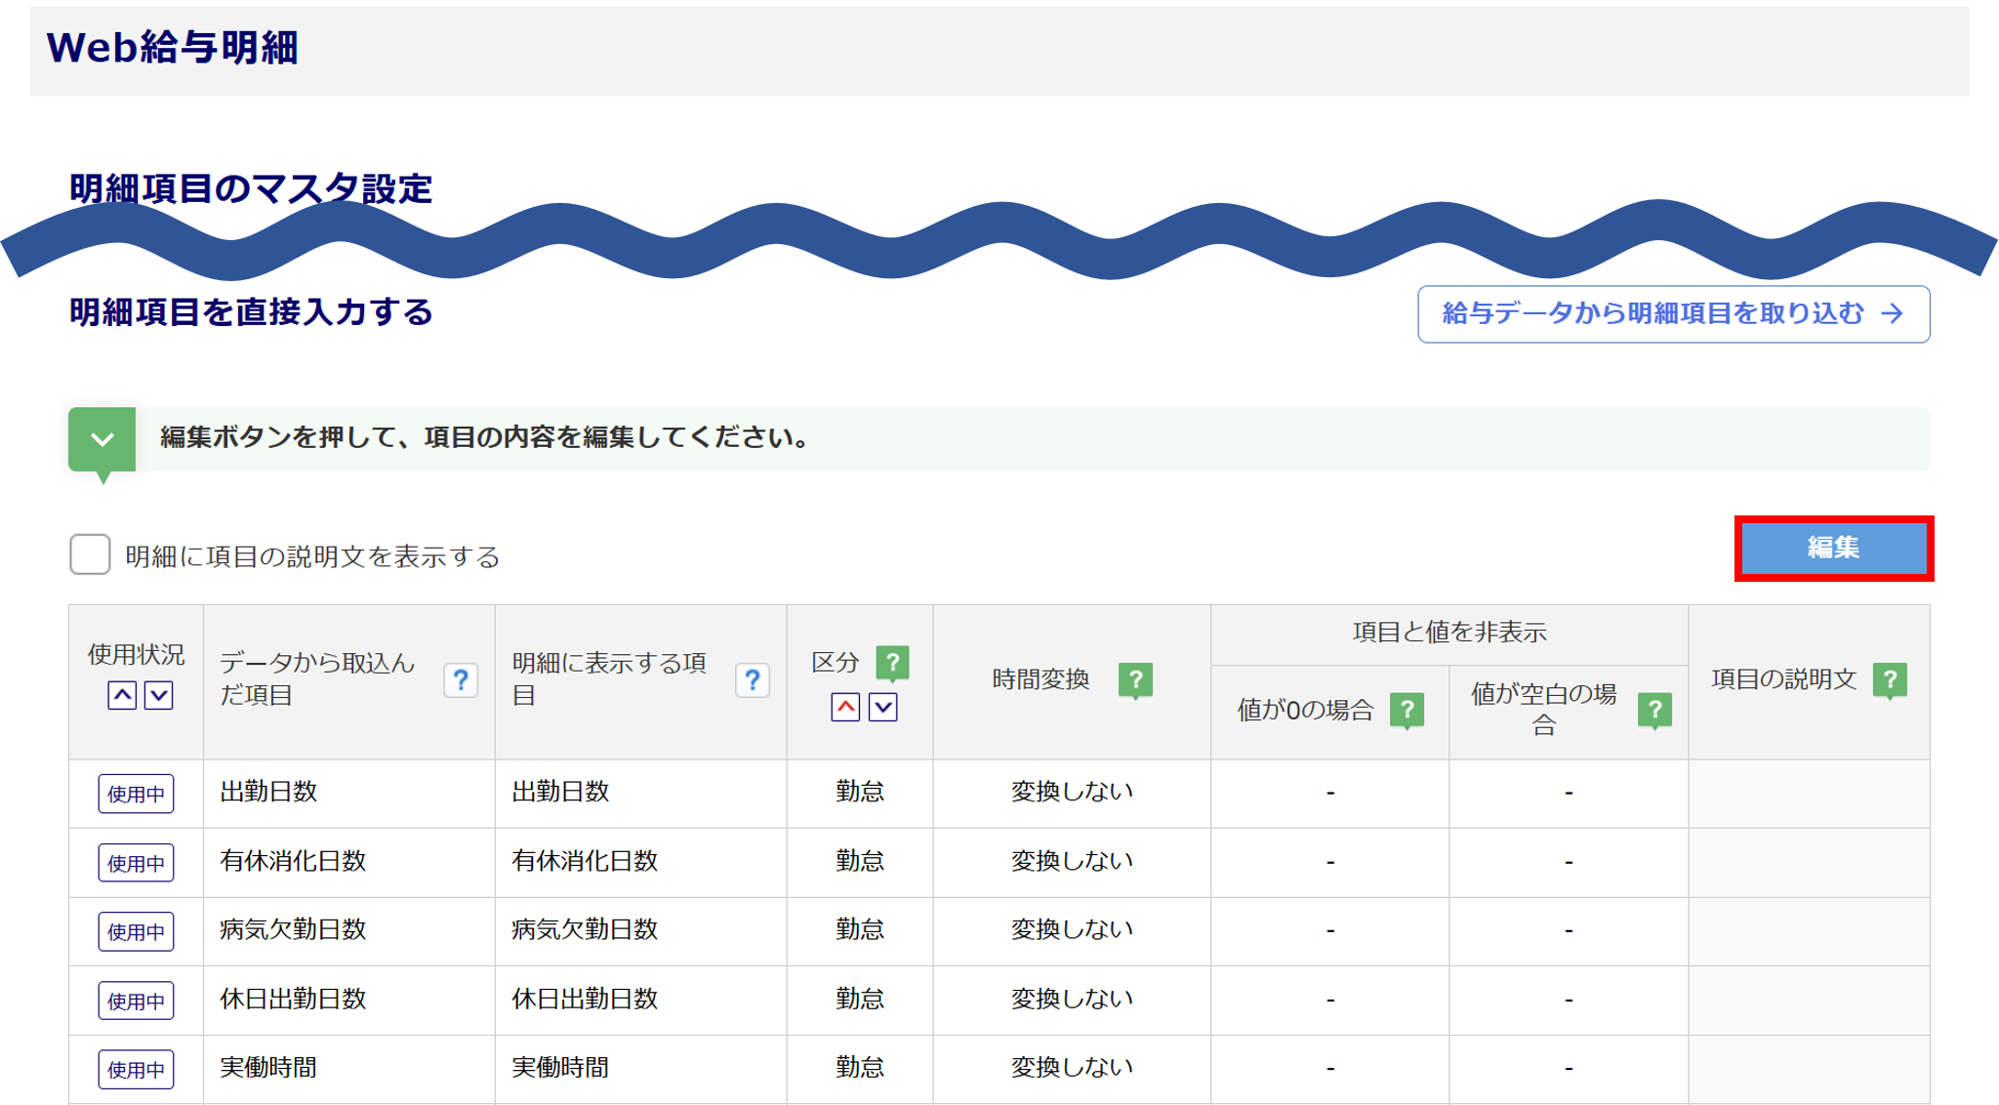Sort 使用状況 column ascending with up arrow

(x=122, y=695)
